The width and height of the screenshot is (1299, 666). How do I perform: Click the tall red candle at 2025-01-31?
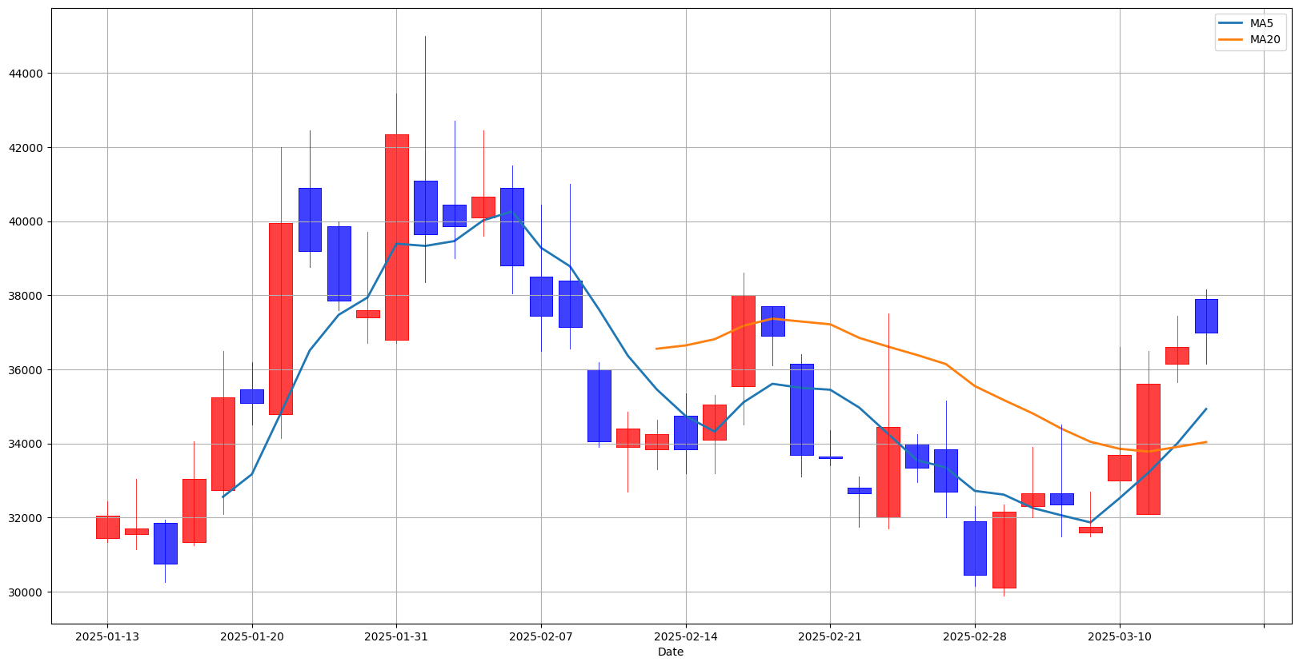(x=396, y=237)
